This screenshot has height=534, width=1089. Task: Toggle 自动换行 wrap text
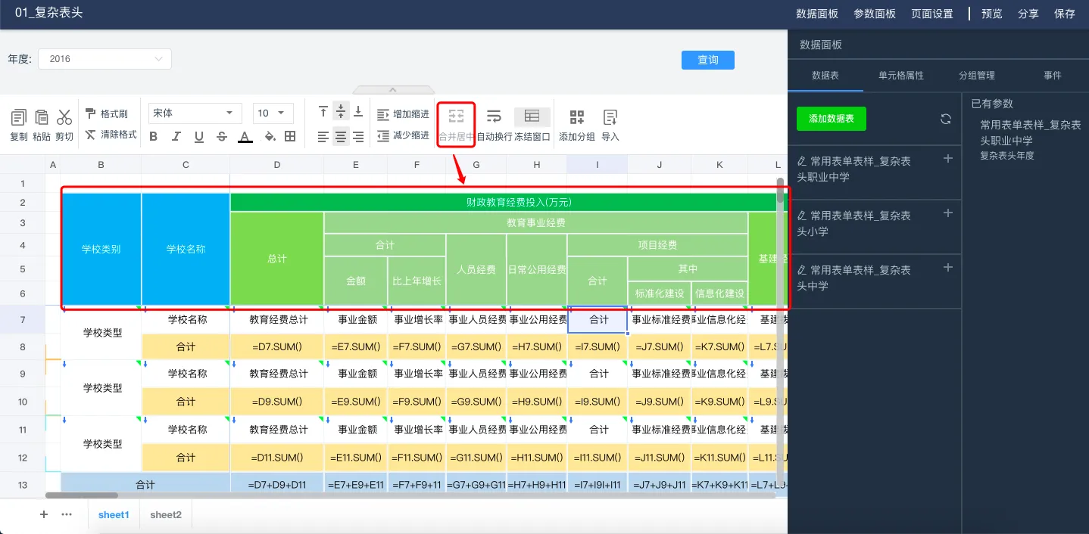point(494,124)
